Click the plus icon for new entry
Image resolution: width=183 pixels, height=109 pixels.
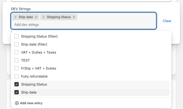point(17,103)
